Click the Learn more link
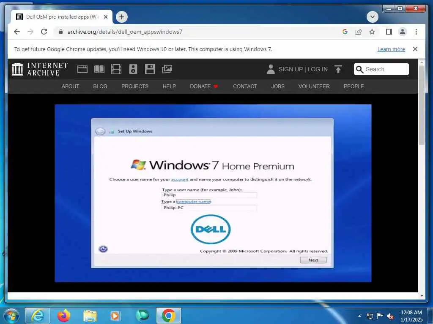 pos(391,49)
